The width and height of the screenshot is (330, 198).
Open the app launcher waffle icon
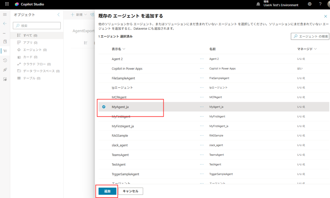click(x=7, y=4)
